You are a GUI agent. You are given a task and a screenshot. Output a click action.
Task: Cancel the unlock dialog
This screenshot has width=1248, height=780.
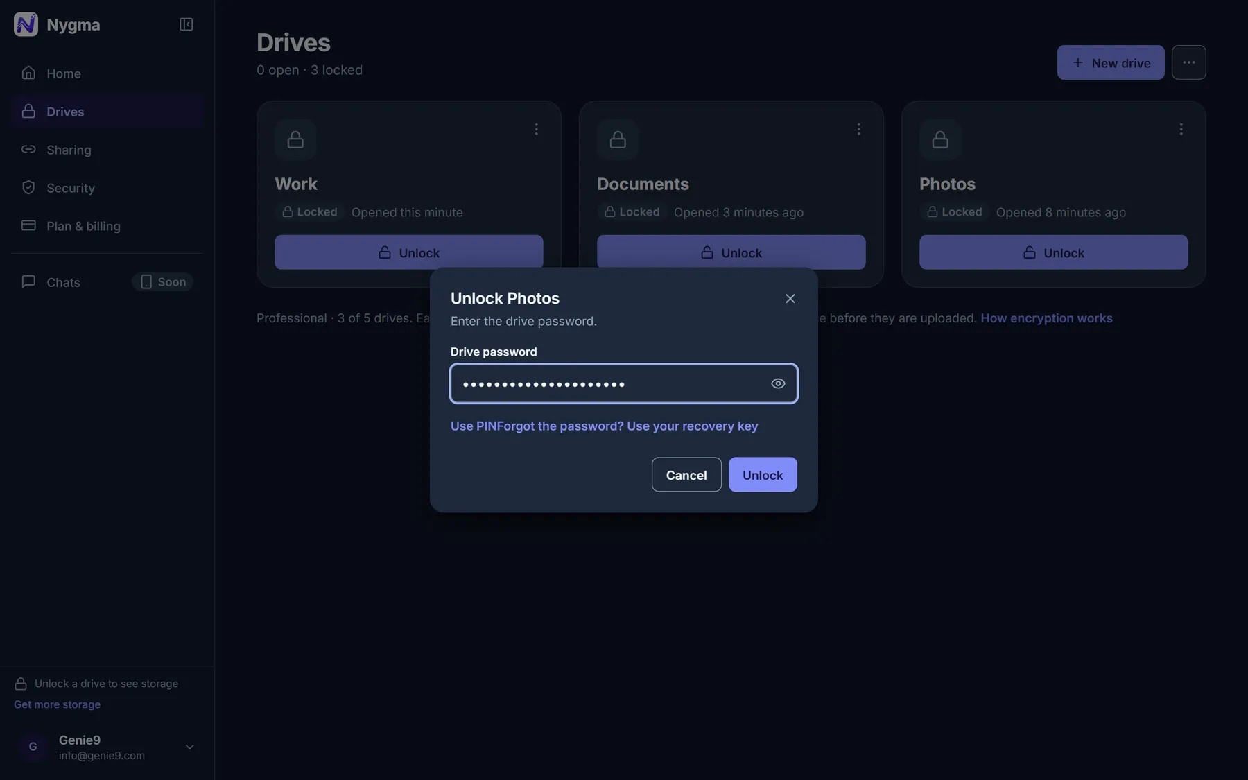(686, 475)
